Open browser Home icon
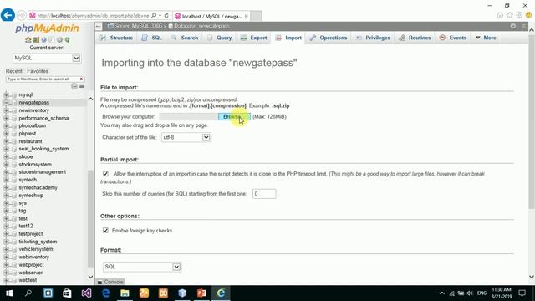 [500, 15]
